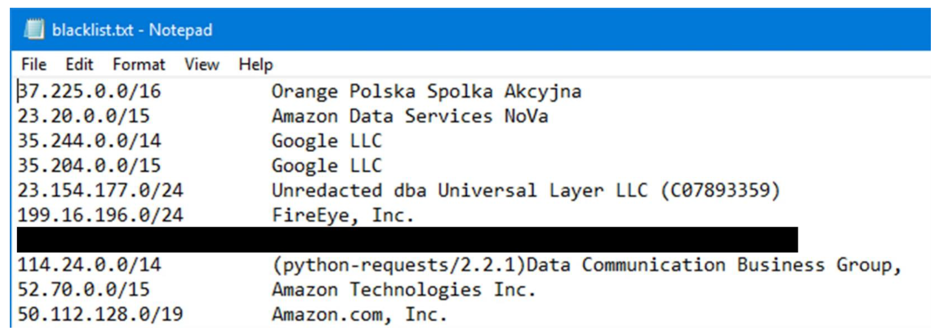Click Google LLC on the 35.204.0.0/15 line
Viewport: 946px width, 331px height.
327,166
